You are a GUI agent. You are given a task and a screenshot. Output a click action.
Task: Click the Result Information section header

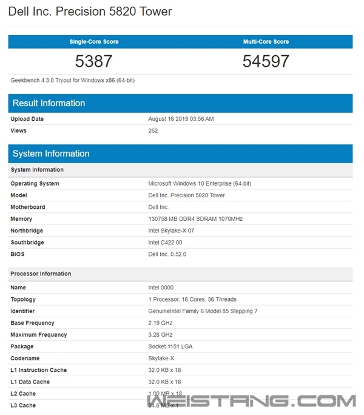point(49,103)
